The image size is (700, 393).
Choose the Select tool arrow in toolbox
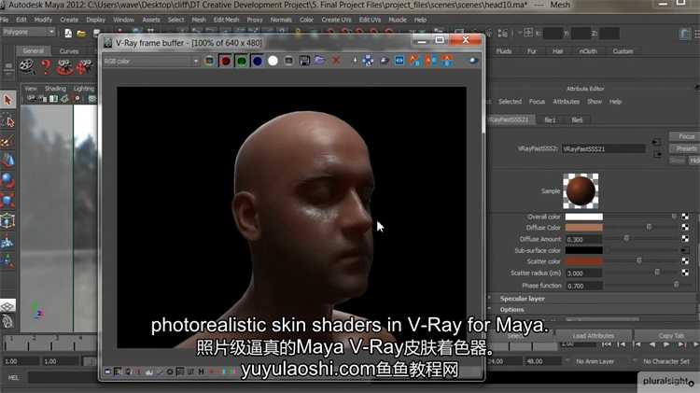[x=8, y=100]
